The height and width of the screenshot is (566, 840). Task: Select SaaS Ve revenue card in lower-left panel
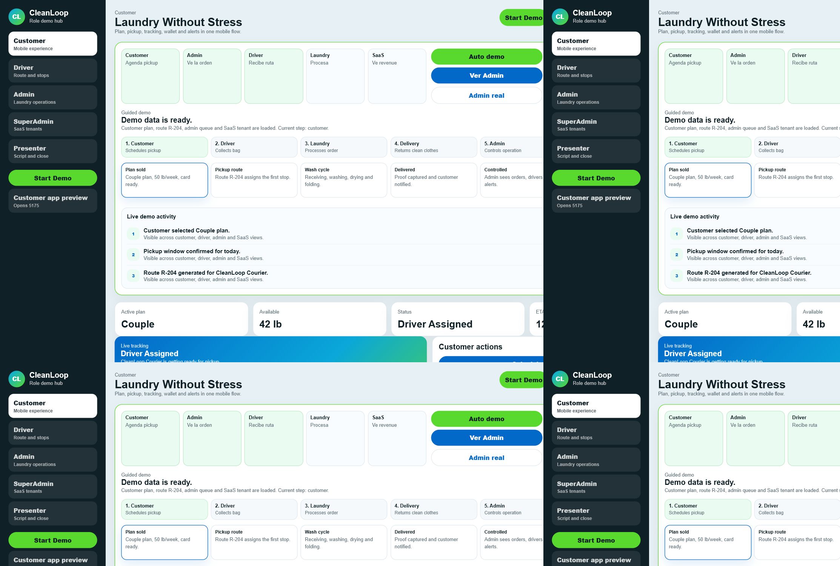(397, 438)
